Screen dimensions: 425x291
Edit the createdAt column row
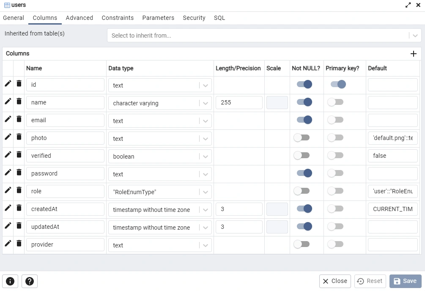[8, 208]
